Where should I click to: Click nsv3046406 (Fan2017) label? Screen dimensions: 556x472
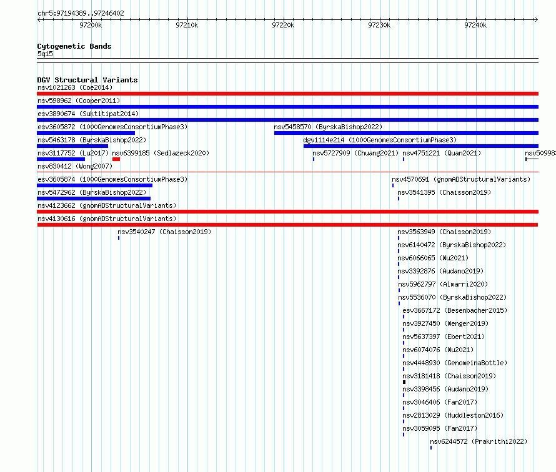point(440,402)
